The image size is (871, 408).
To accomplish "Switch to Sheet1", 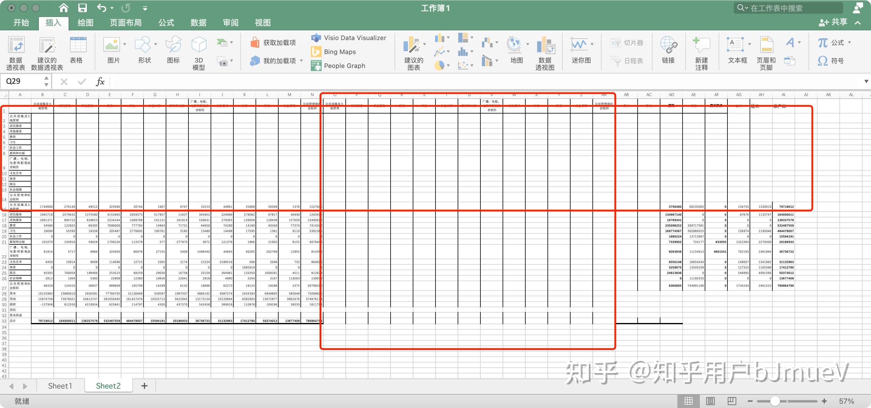I will [x=59, y=386].
